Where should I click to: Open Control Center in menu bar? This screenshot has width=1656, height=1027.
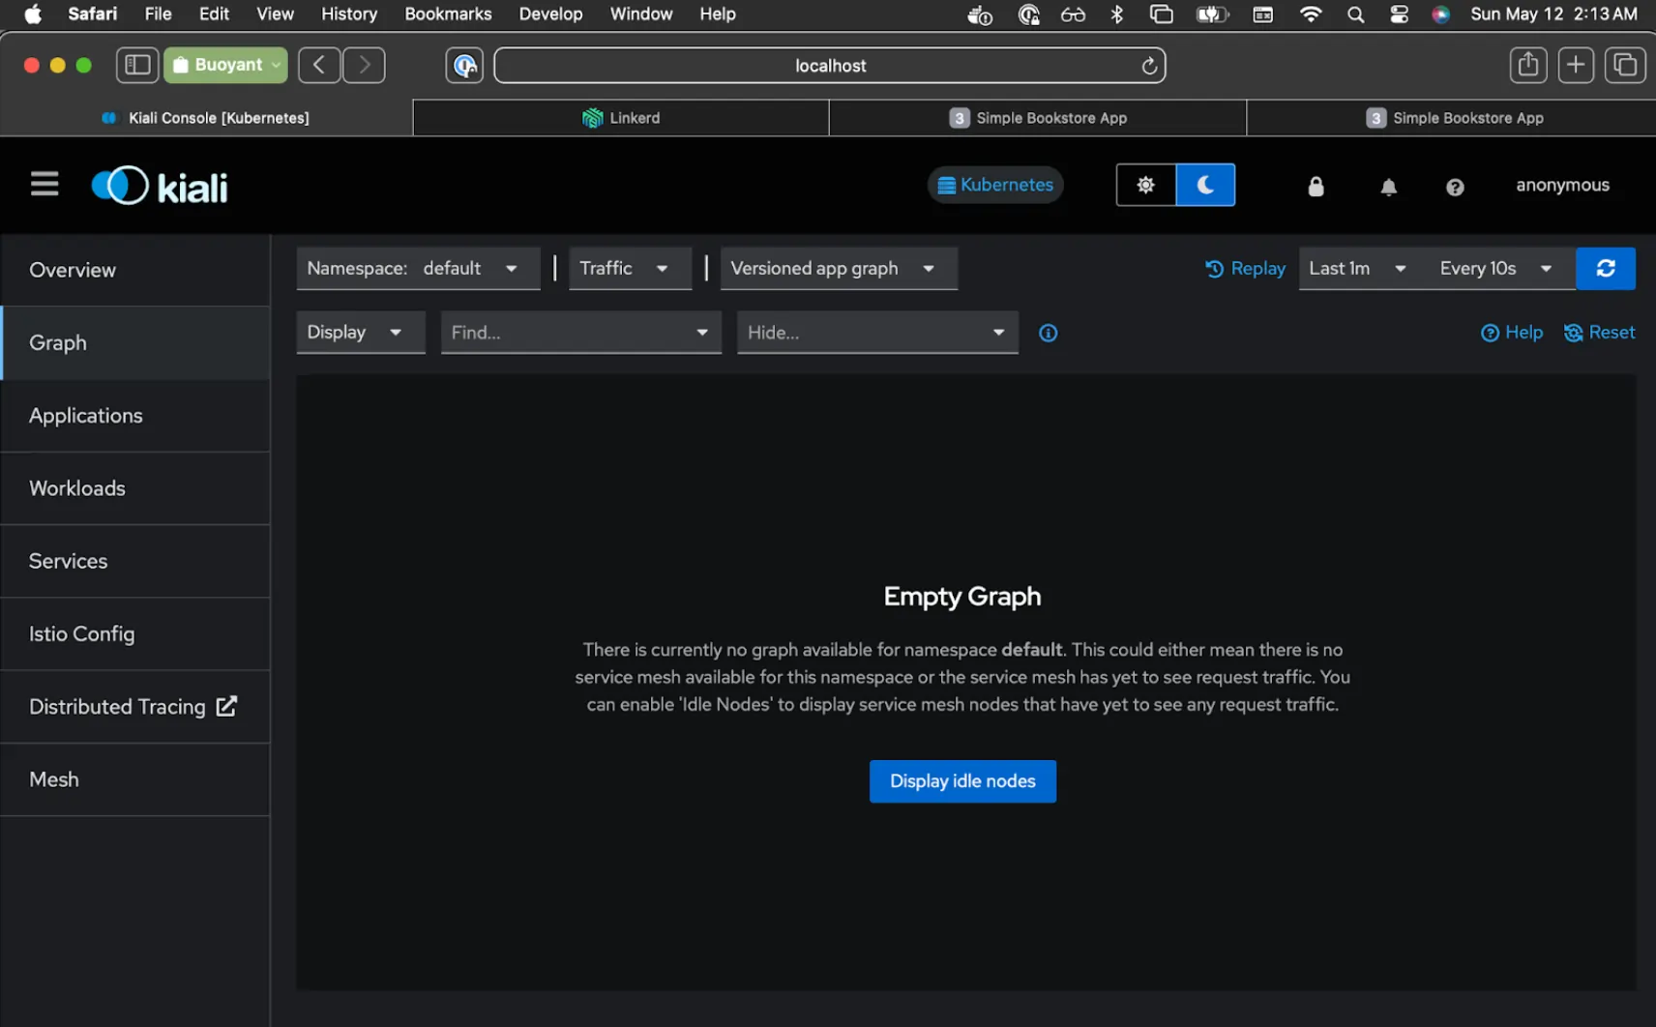(1399, 15)
